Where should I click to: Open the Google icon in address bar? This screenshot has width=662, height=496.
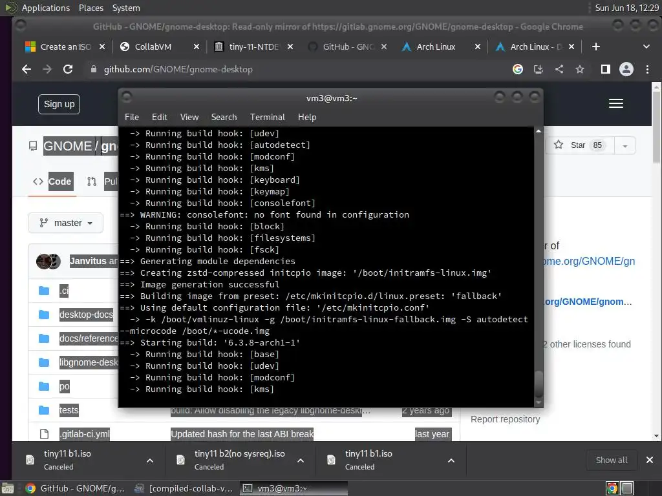tap(518, 69)
